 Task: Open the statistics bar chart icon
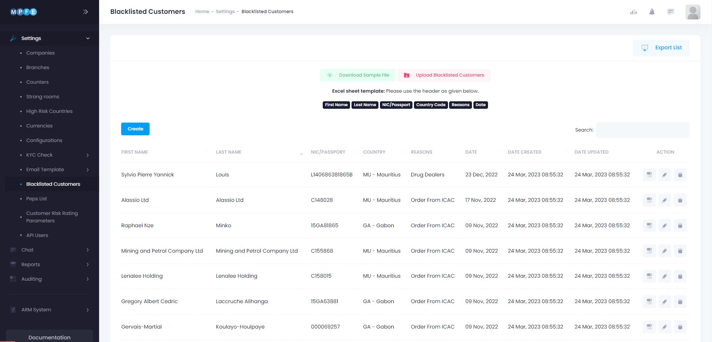click(633, 12)
